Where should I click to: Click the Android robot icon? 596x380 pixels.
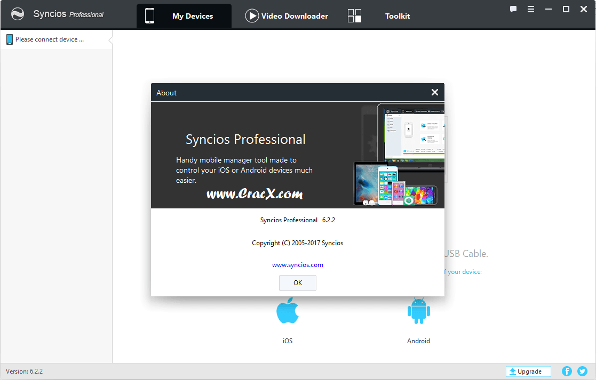[x=418, y=311]
